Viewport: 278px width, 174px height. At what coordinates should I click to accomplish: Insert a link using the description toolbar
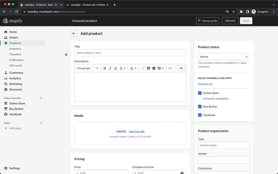click(x=143, y=68)
